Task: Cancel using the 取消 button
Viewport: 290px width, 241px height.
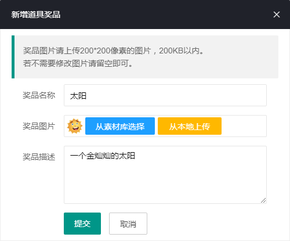Action: click(128, 224)
